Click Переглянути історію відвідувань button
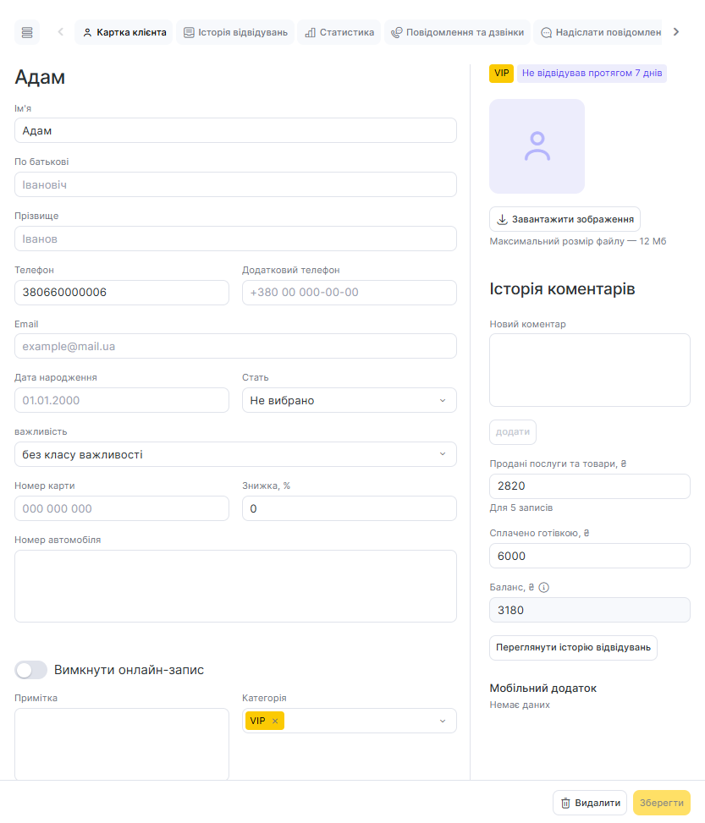 pyautogui.click(x=573, y=648)
